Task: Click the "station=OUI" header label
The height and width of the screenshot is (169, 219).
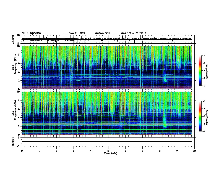Action: click(102, 33)
